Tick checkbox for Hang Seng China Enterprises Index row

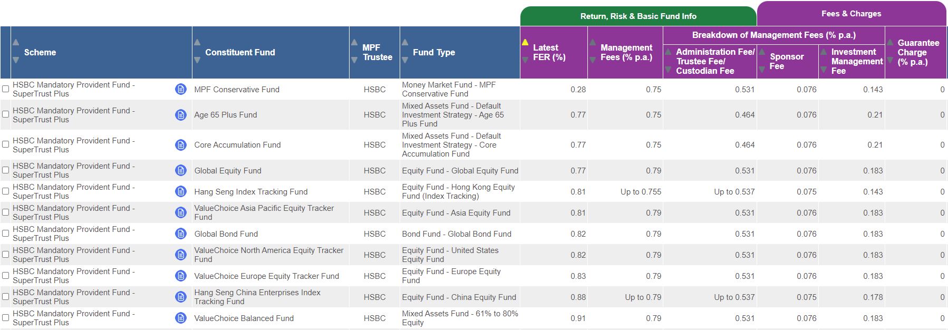(5, 297)
